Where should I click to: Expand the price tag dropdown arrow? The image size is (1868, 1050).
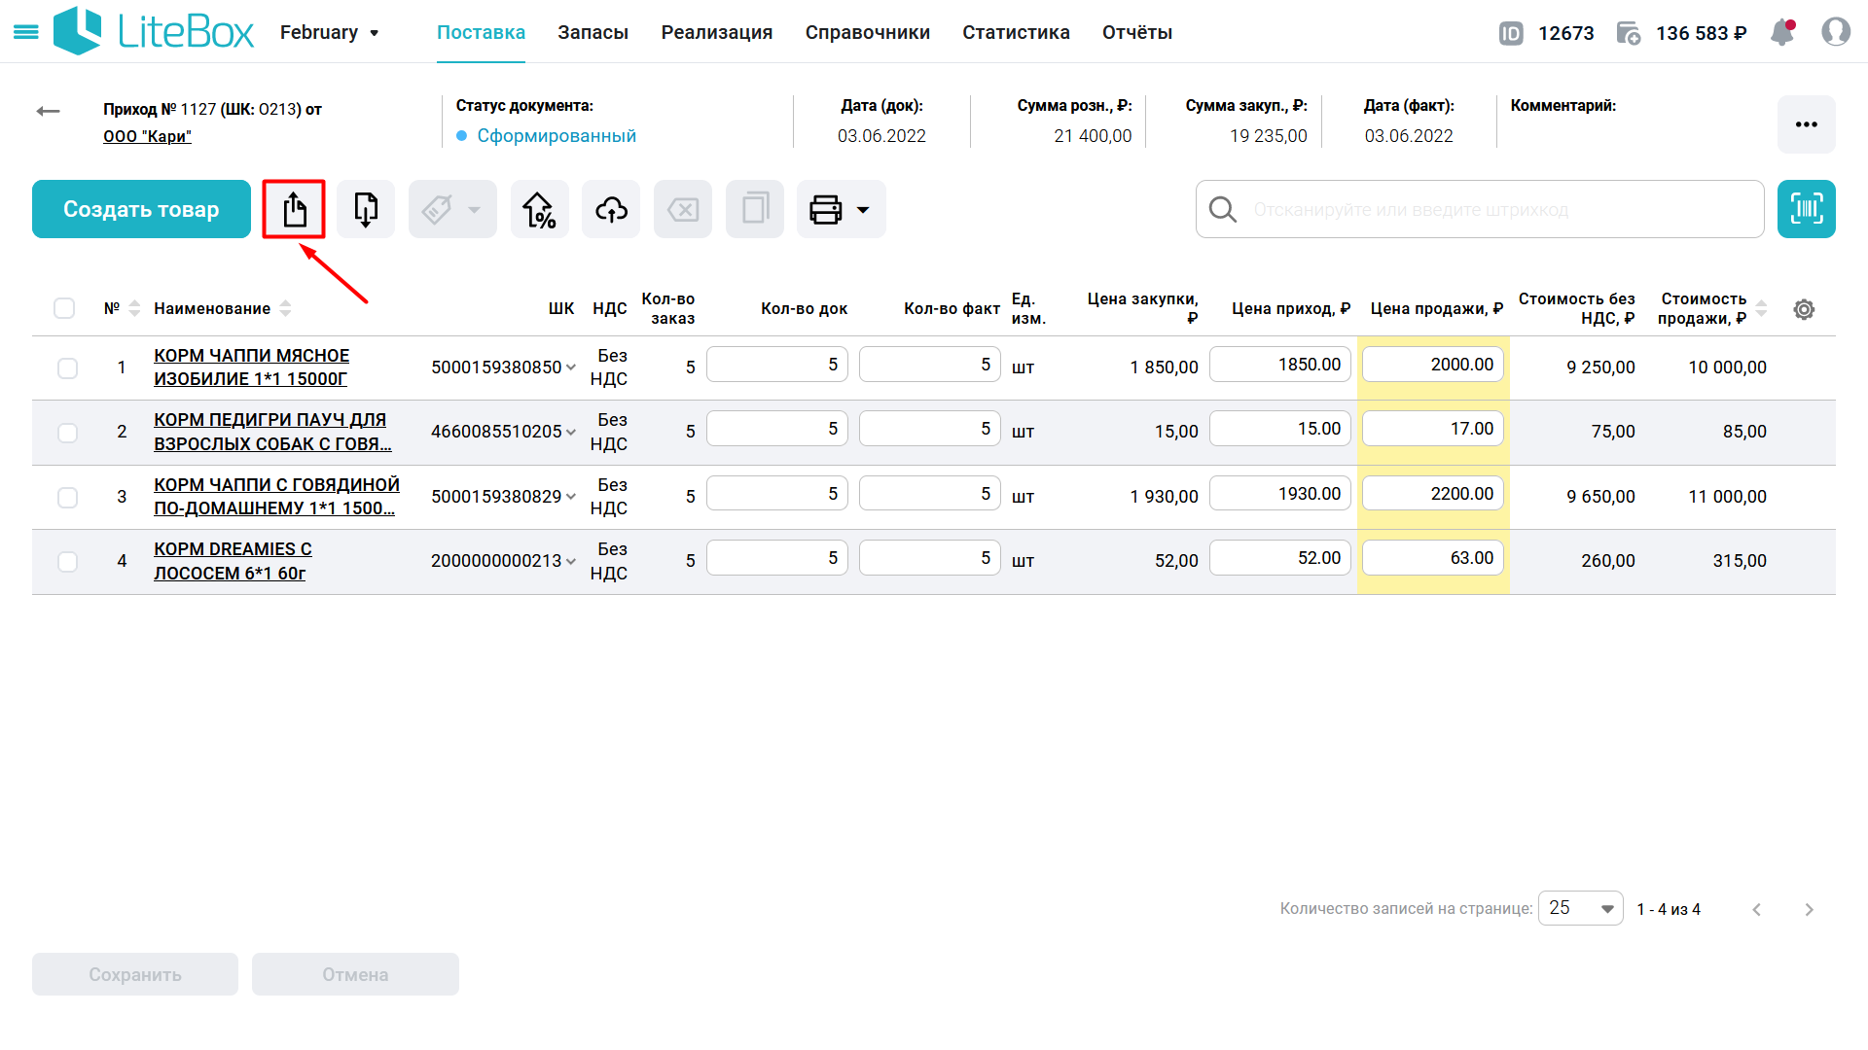(474, 209)
